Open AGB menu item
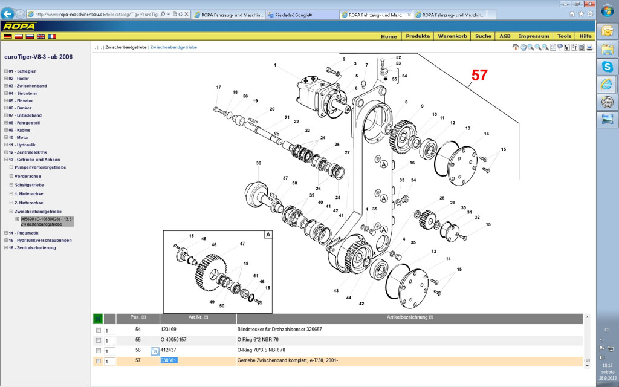 [505, 36]
